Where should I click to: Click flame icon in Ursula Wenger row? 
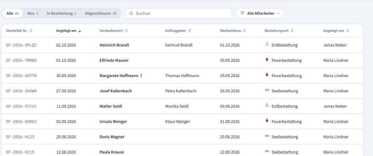(x=267, y=121)
